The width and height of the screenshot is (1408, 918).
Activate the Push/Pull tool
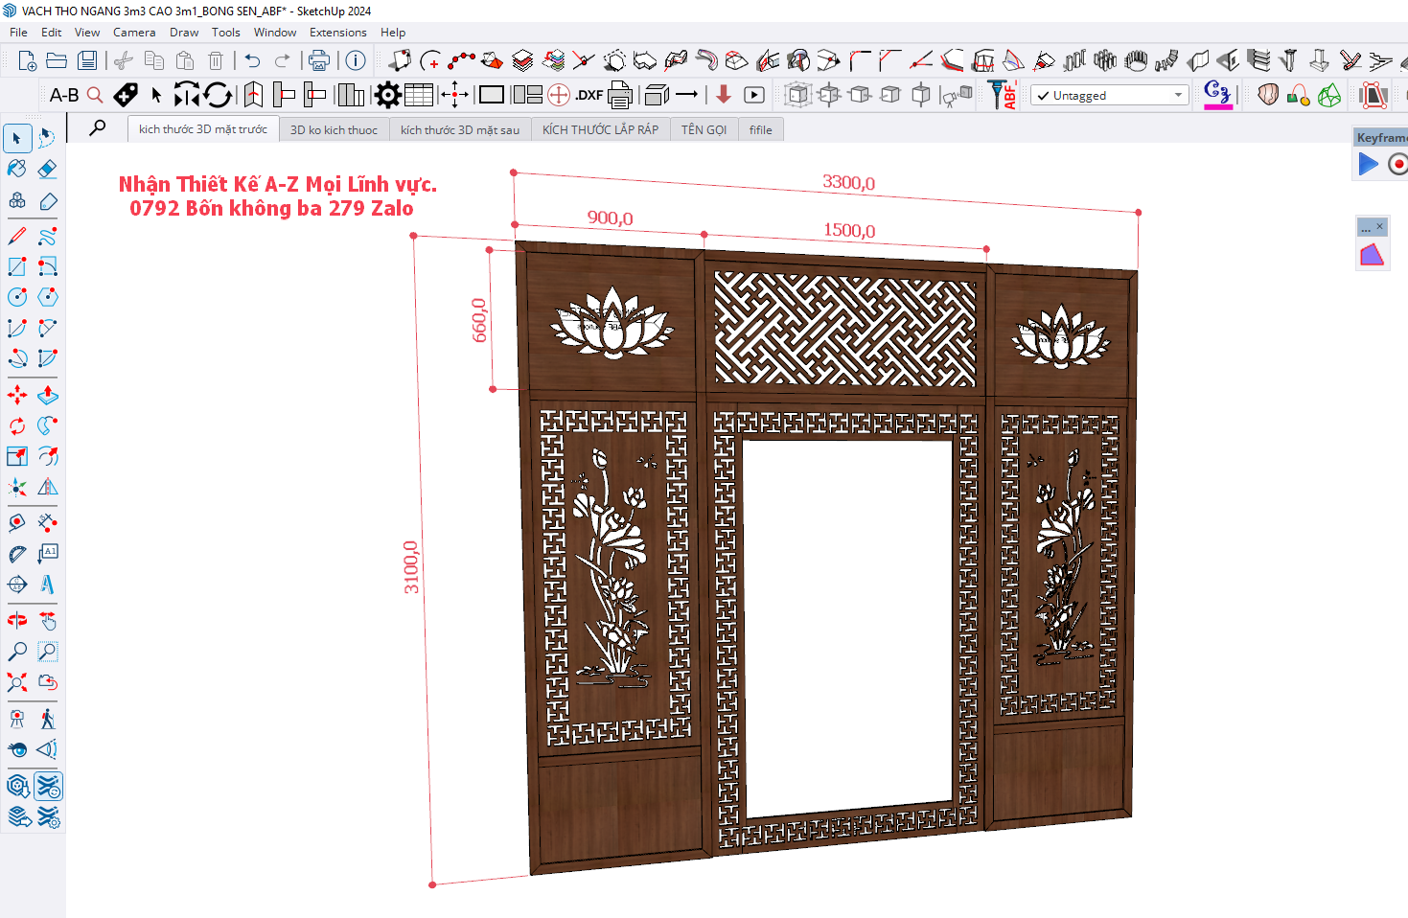pos(47,395)
